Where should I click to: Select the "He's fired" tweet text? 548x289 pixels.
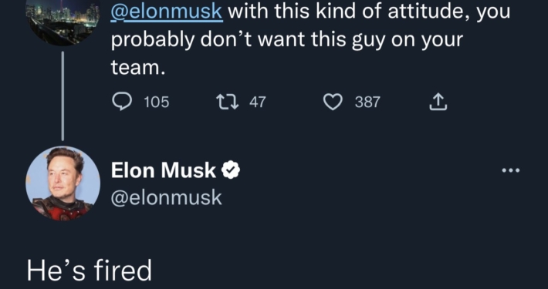pos(90,271)
